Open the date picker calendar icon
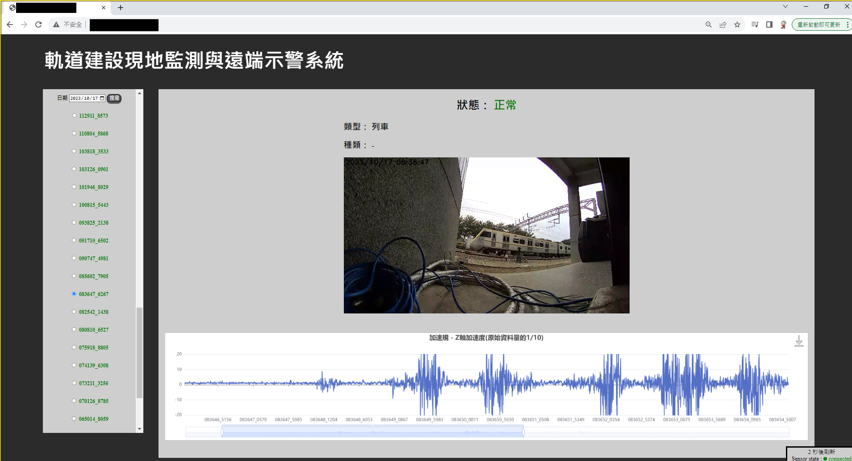Image resolution: width=852 pixels, height=461 pixels. 102,98
